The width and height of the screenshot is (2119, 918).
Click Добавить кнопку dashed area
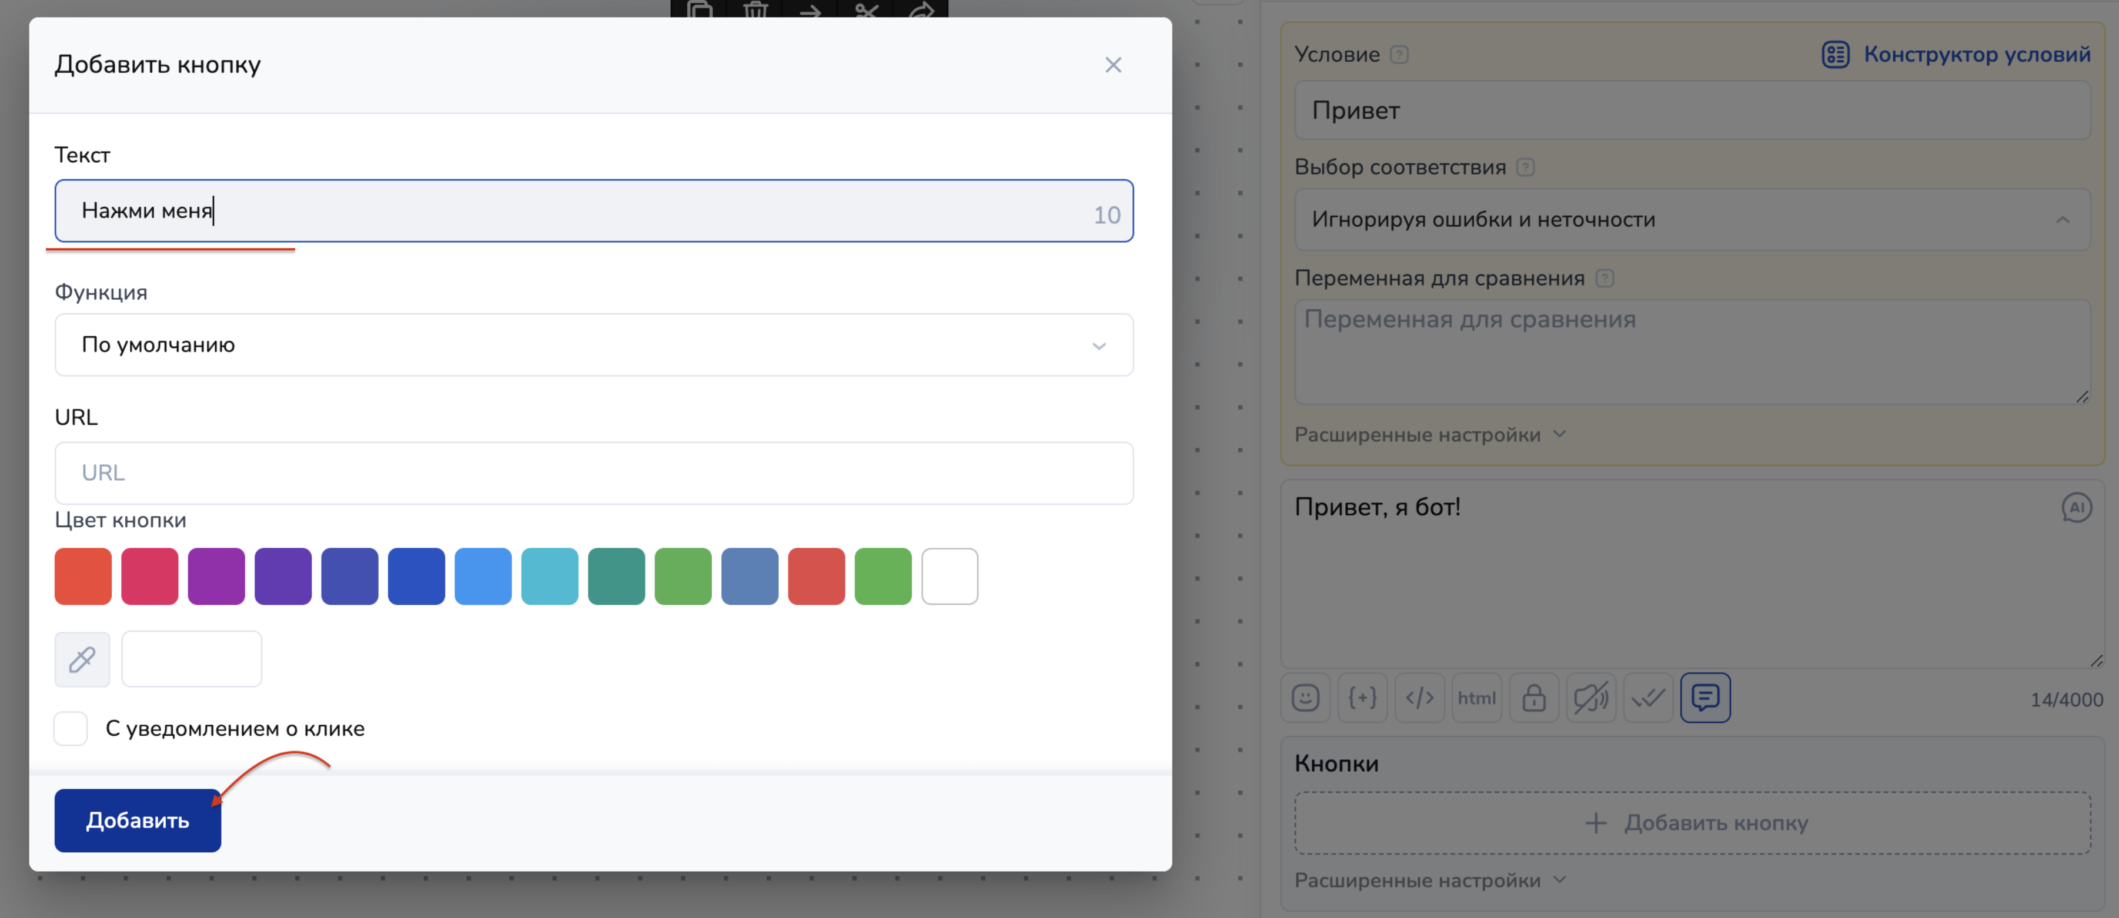(x=1691, y=823)
